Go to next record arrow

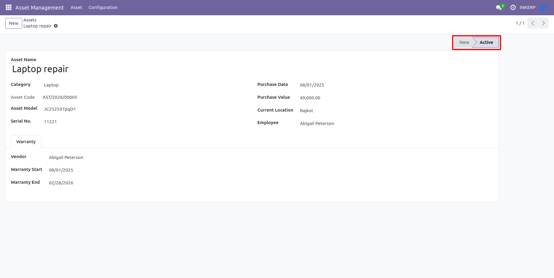coord(544,23)
